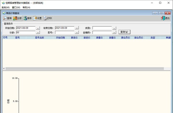Screen dimensions: 173x113
Task: Open the 系统(M) menu
Action: point(5,7)
